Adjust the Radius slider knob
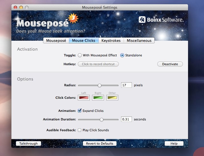204x156 pixels. coord(99,85)
